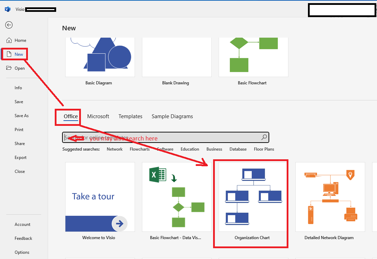Viewport: 377px width, 259px height.
Task: Go to Home in sidebar
Action: point(21,40)
